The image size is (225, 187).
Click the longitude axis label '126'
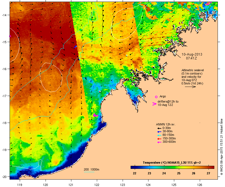pyautogui.click(x=200, y=185)
